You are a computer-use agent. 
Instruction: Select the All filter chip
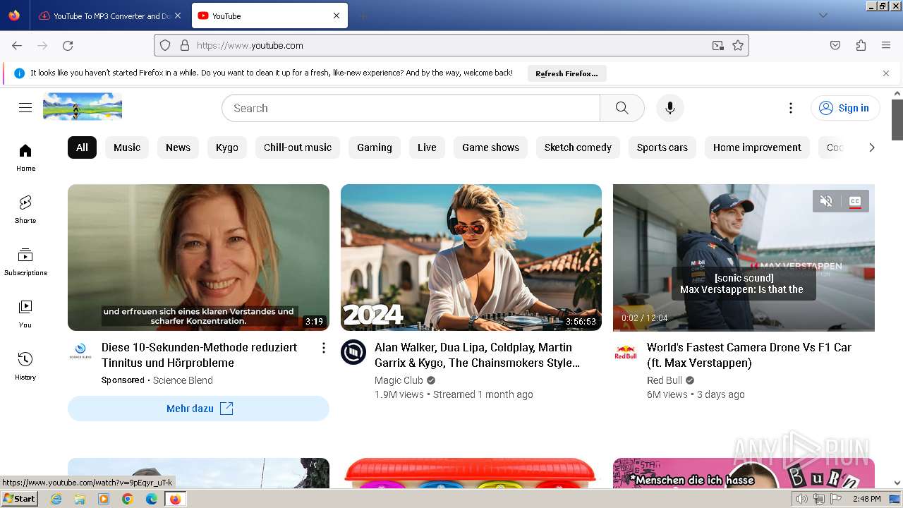click(x=82, y=147)
